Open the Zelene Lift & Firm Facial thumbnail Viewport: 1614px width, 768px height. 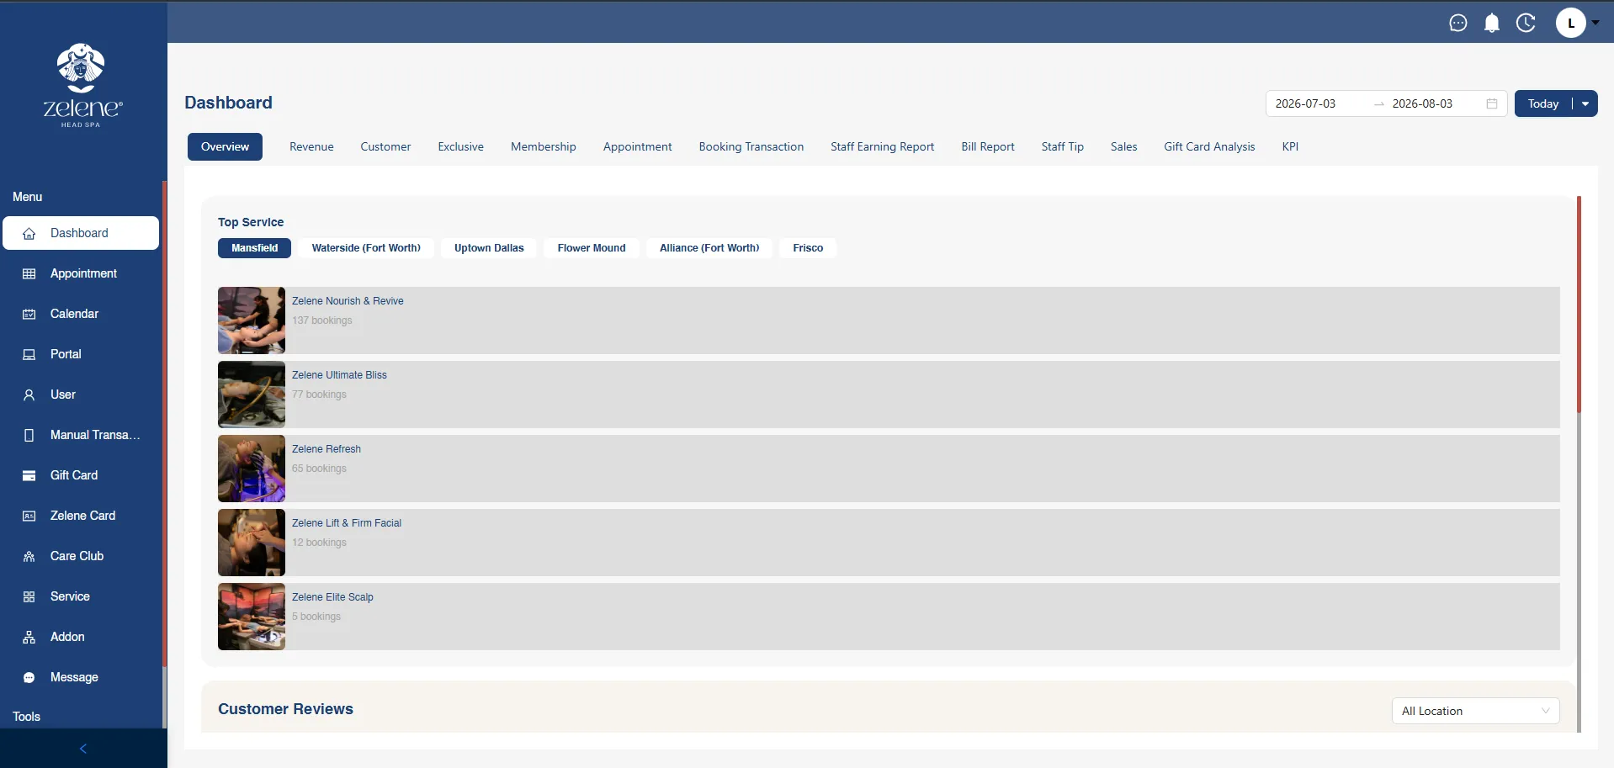coord(252,543)
